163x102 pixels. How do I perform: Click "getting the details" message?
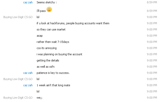pos(48,60)
